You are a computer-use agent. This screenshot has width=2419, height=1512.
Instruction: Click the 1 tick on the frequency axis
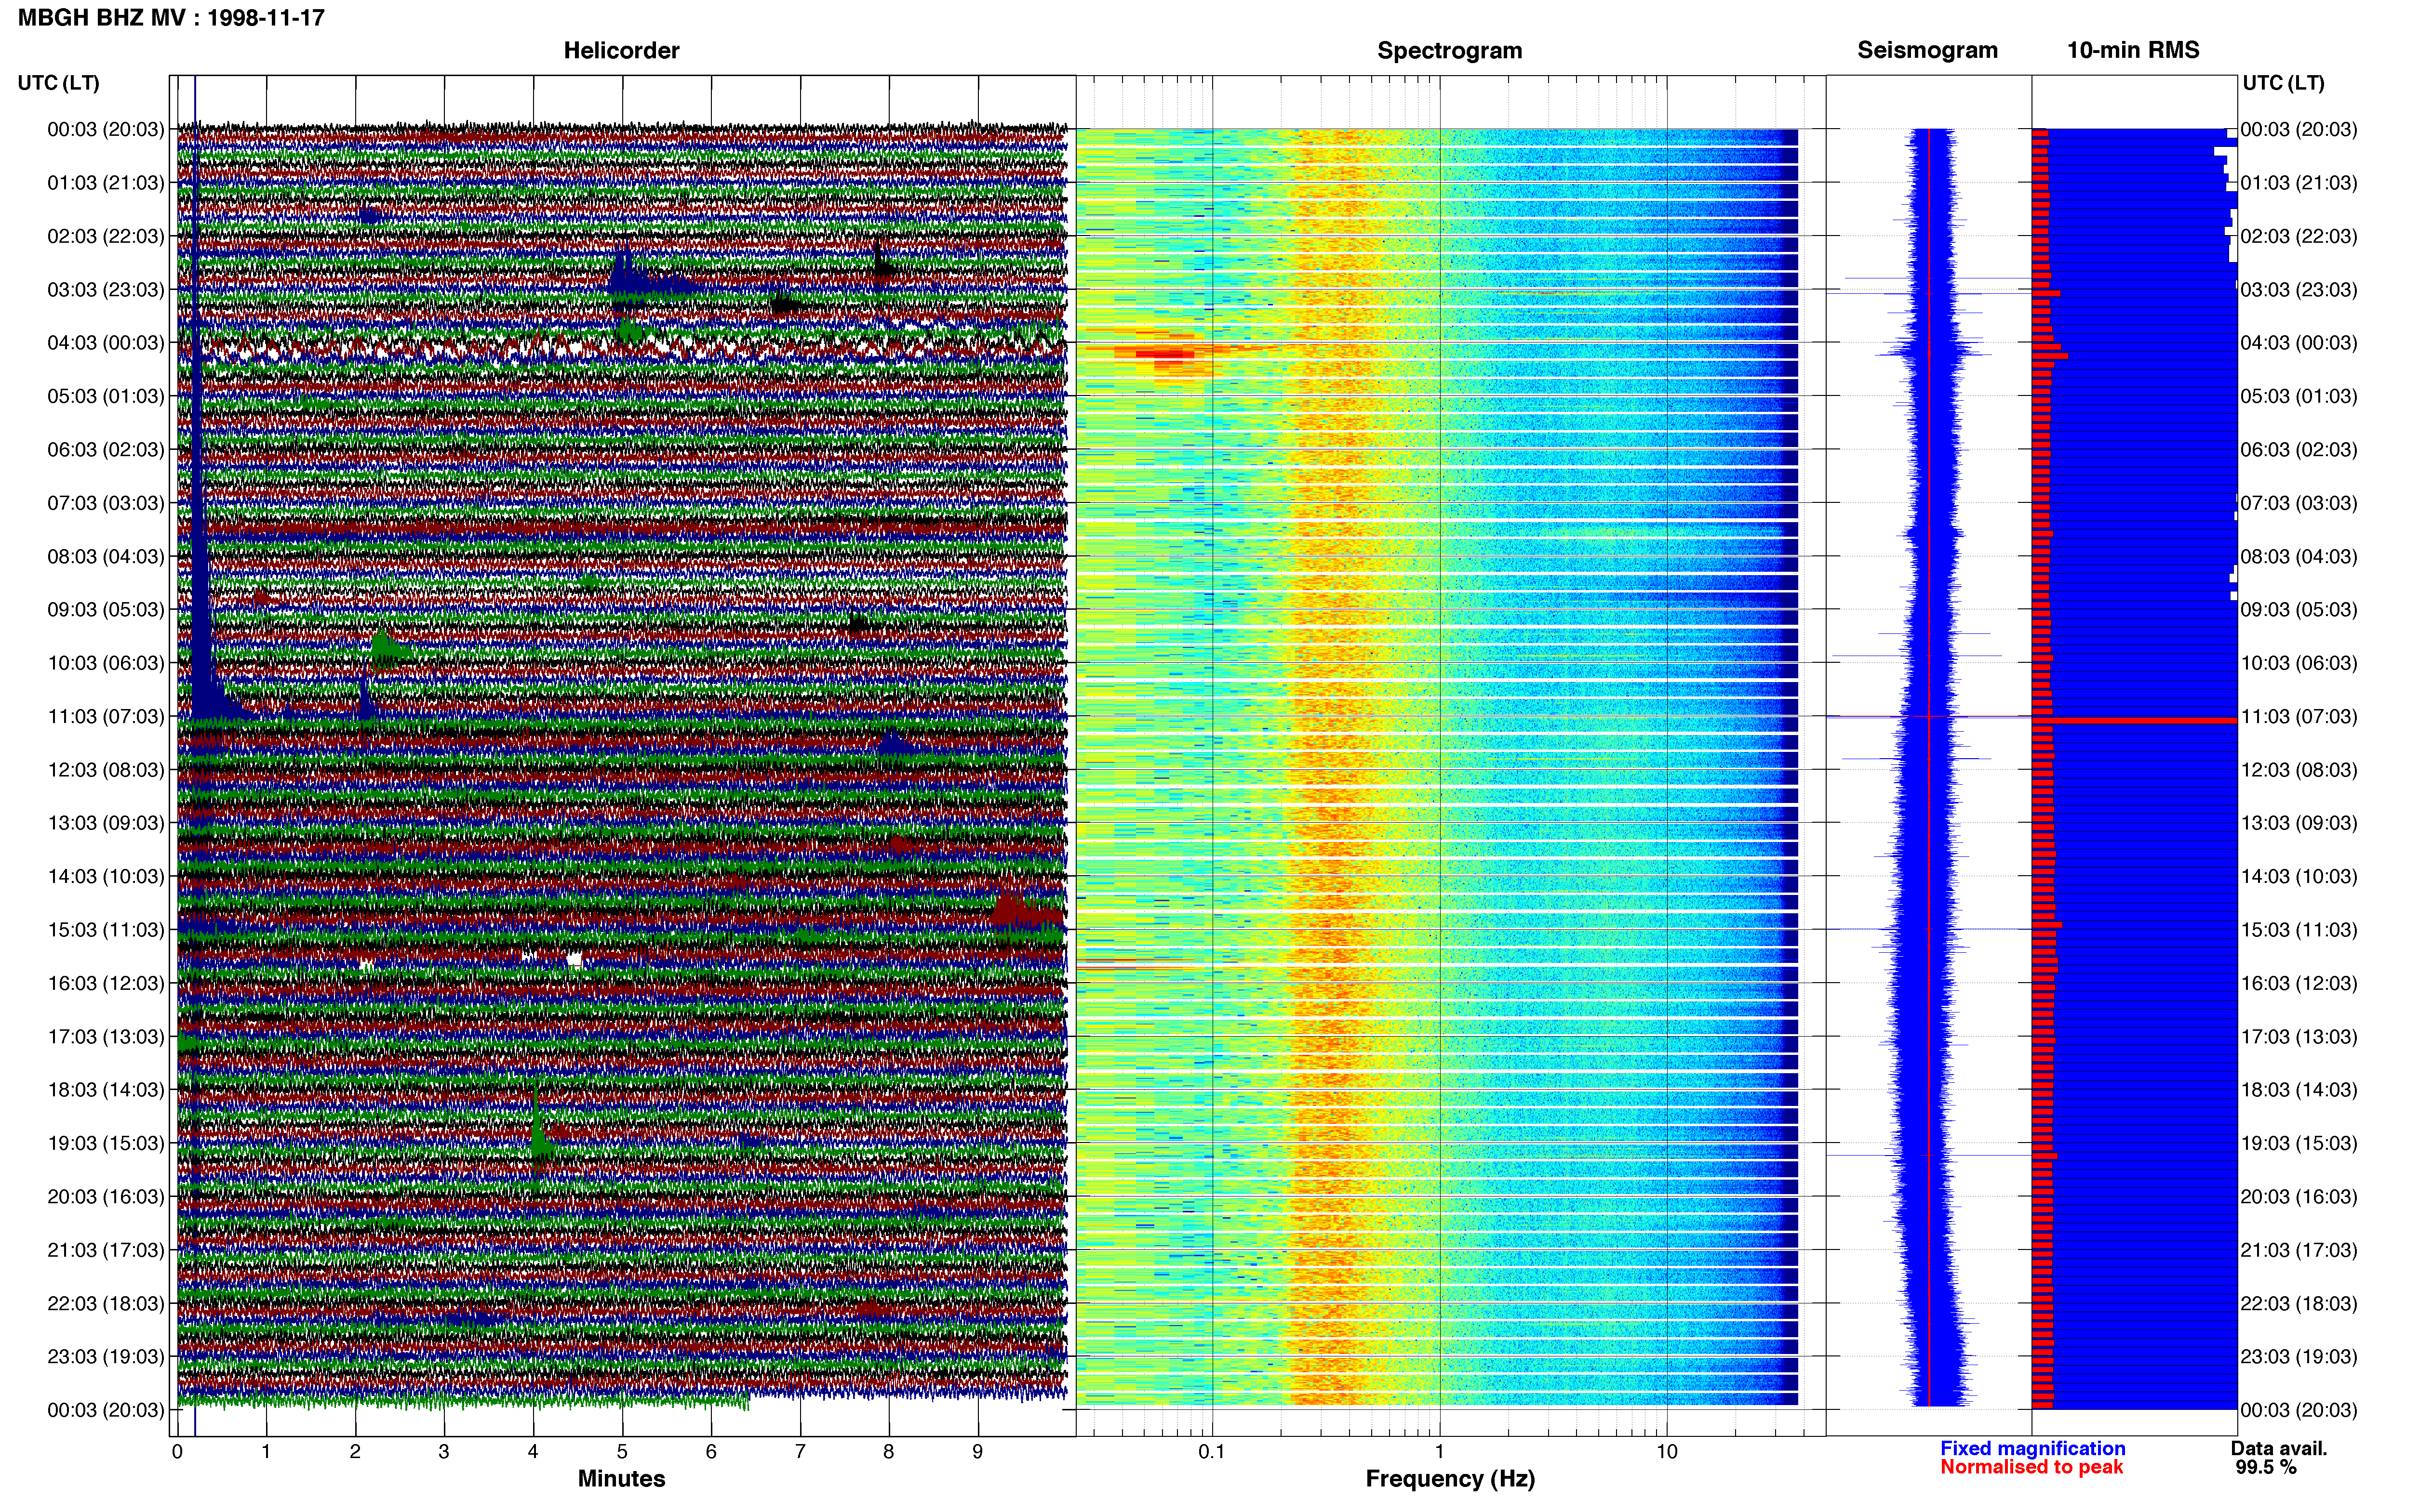click(x=1440, y=1451)
